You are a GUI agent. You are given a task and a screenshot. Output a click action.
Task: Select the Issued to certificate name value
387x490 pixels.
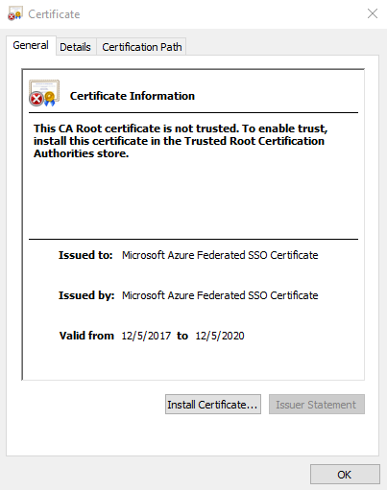coord(220,255)
